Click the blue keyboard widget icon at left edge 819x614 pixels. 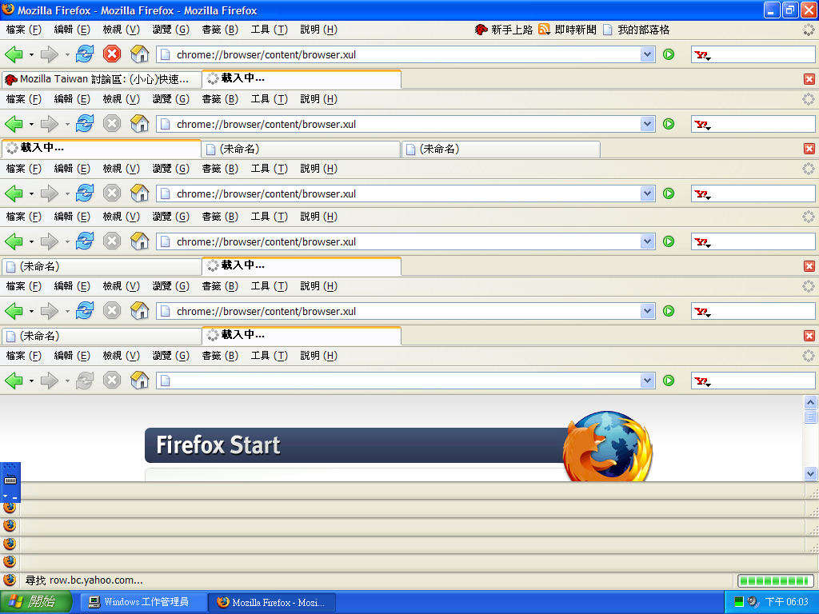10,480
